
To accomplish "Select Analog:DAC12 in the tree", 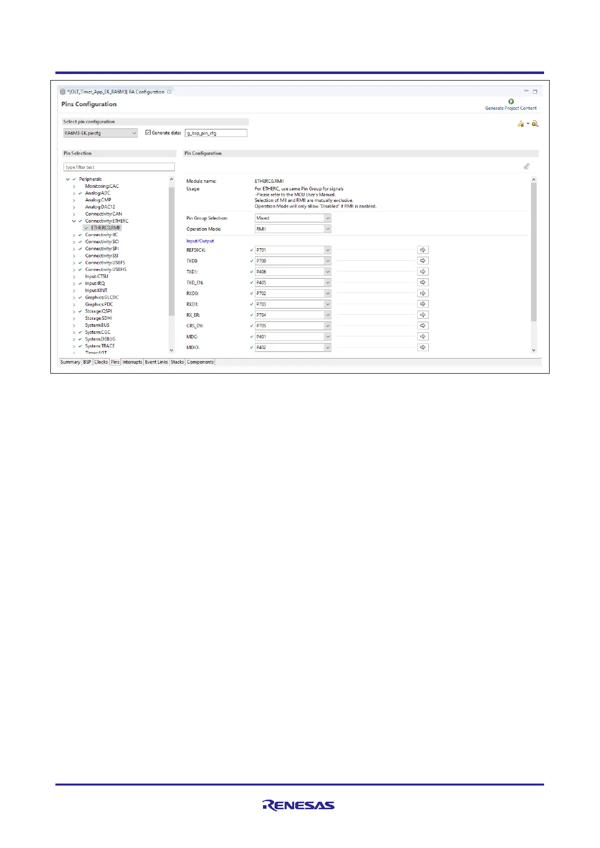I will pos(100,207).
